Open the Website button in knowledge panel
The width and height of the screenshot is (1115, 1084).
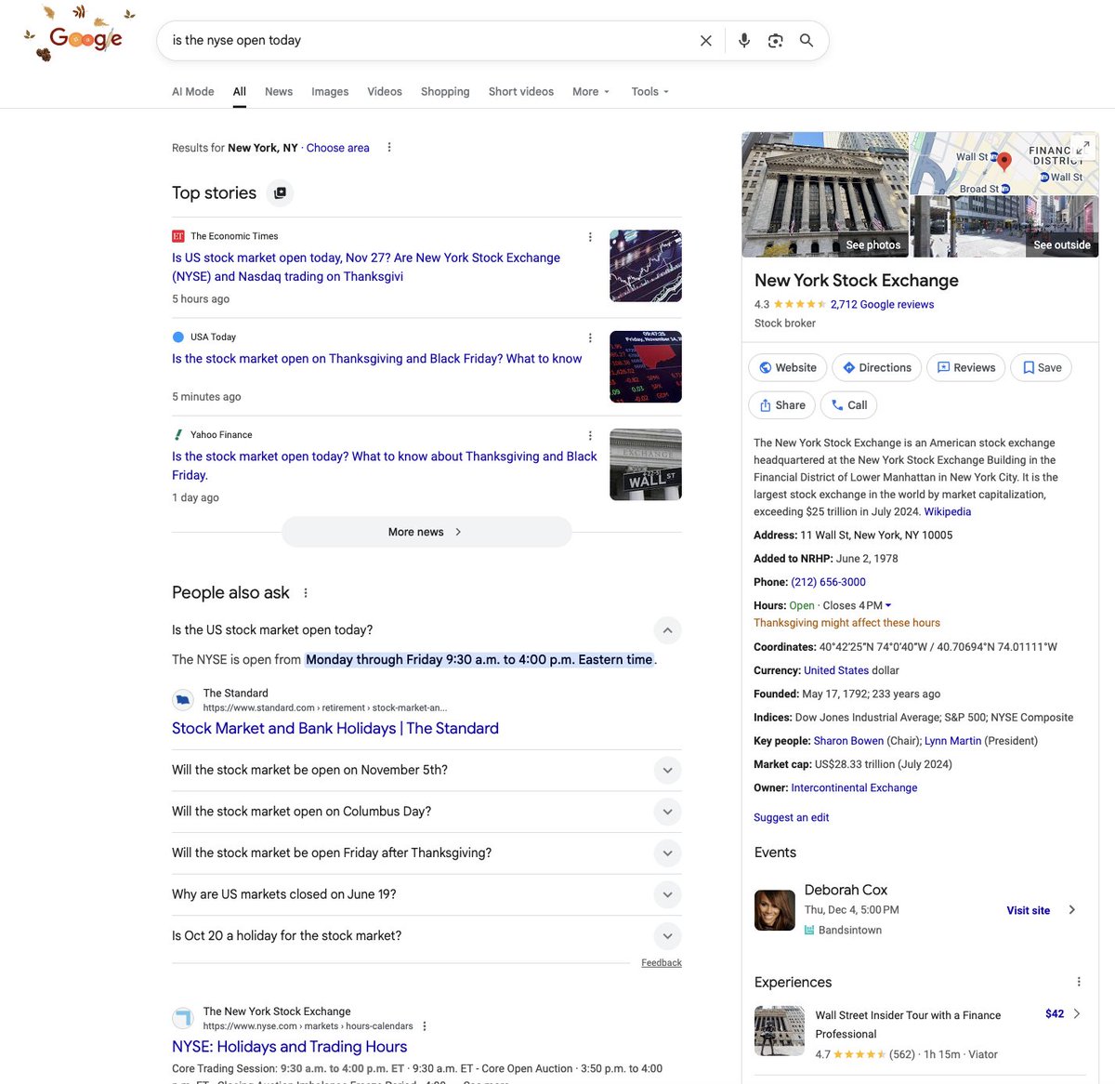click(x=788, y=367)
